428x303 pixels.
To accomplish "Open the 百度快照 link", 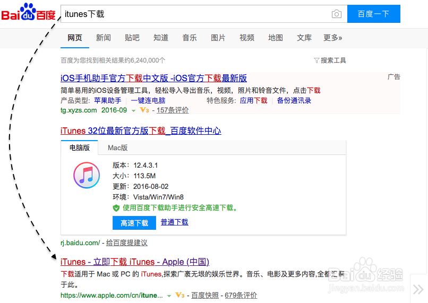I will click(x=205, y=296).
